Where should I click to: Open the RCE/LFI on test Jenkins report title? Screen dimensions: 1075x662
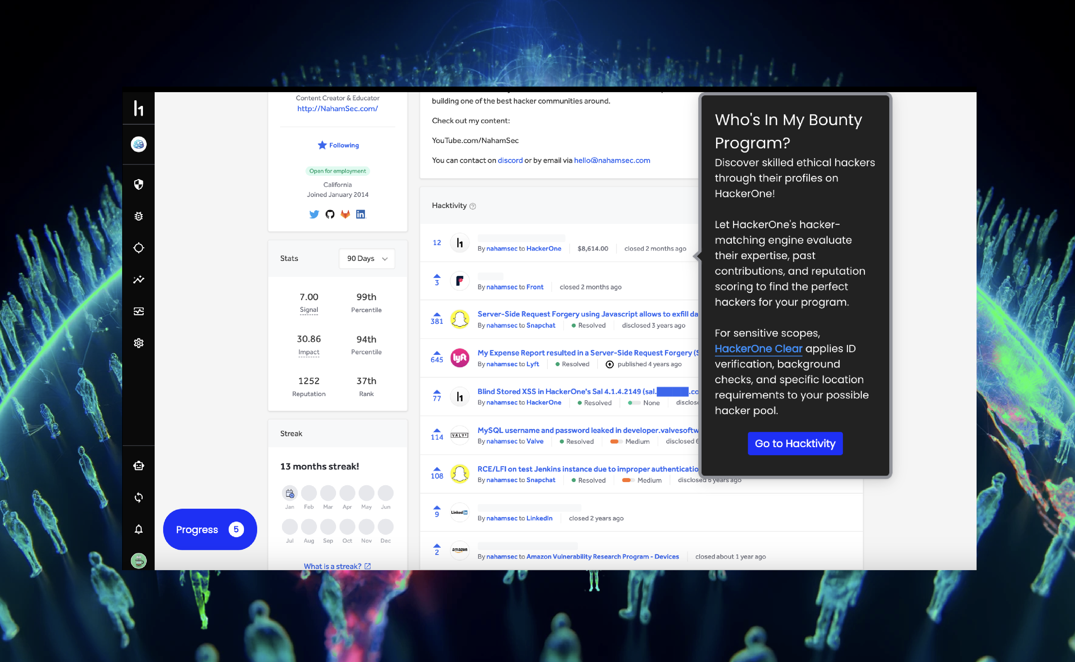[x=588, y=469]
